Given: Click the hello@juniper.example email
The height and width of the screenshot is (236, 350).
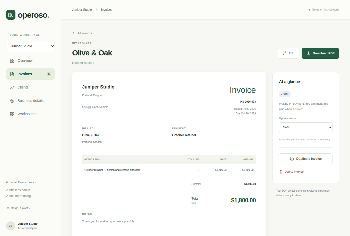Looking at the screenshot, I should tap(95, 107).
